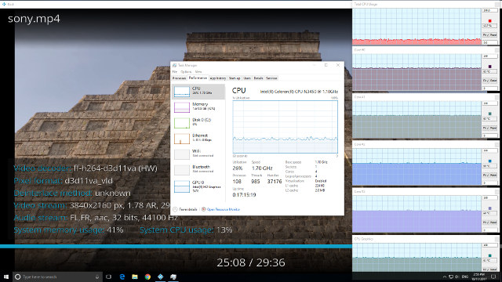Image resolution: width=502 pixels, height=282 pixels.
Task: Select the Memory performance thumbnail
Action: point(198,107)
